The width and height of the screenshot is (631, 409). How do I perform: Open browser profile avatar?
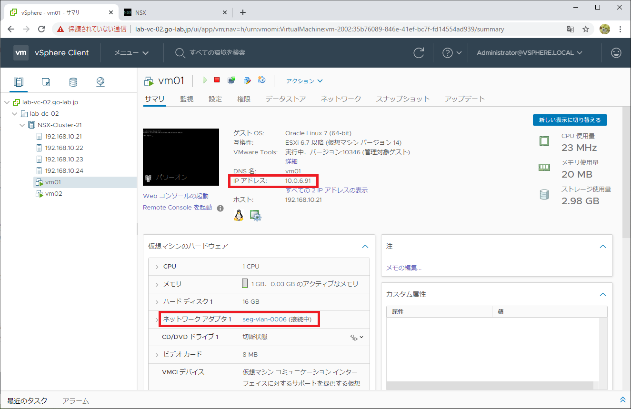point(605,29)
